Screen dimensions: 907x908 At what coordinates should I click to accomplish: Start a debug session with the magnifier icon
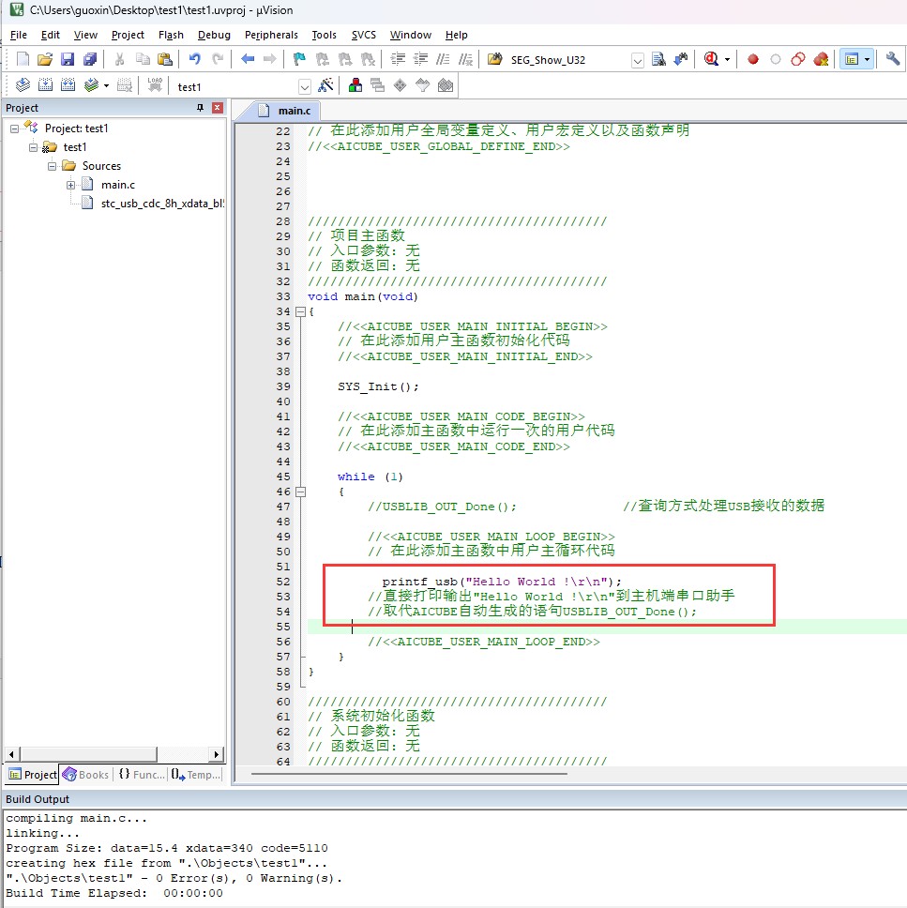pyautogui.click(x=711, y=59)
